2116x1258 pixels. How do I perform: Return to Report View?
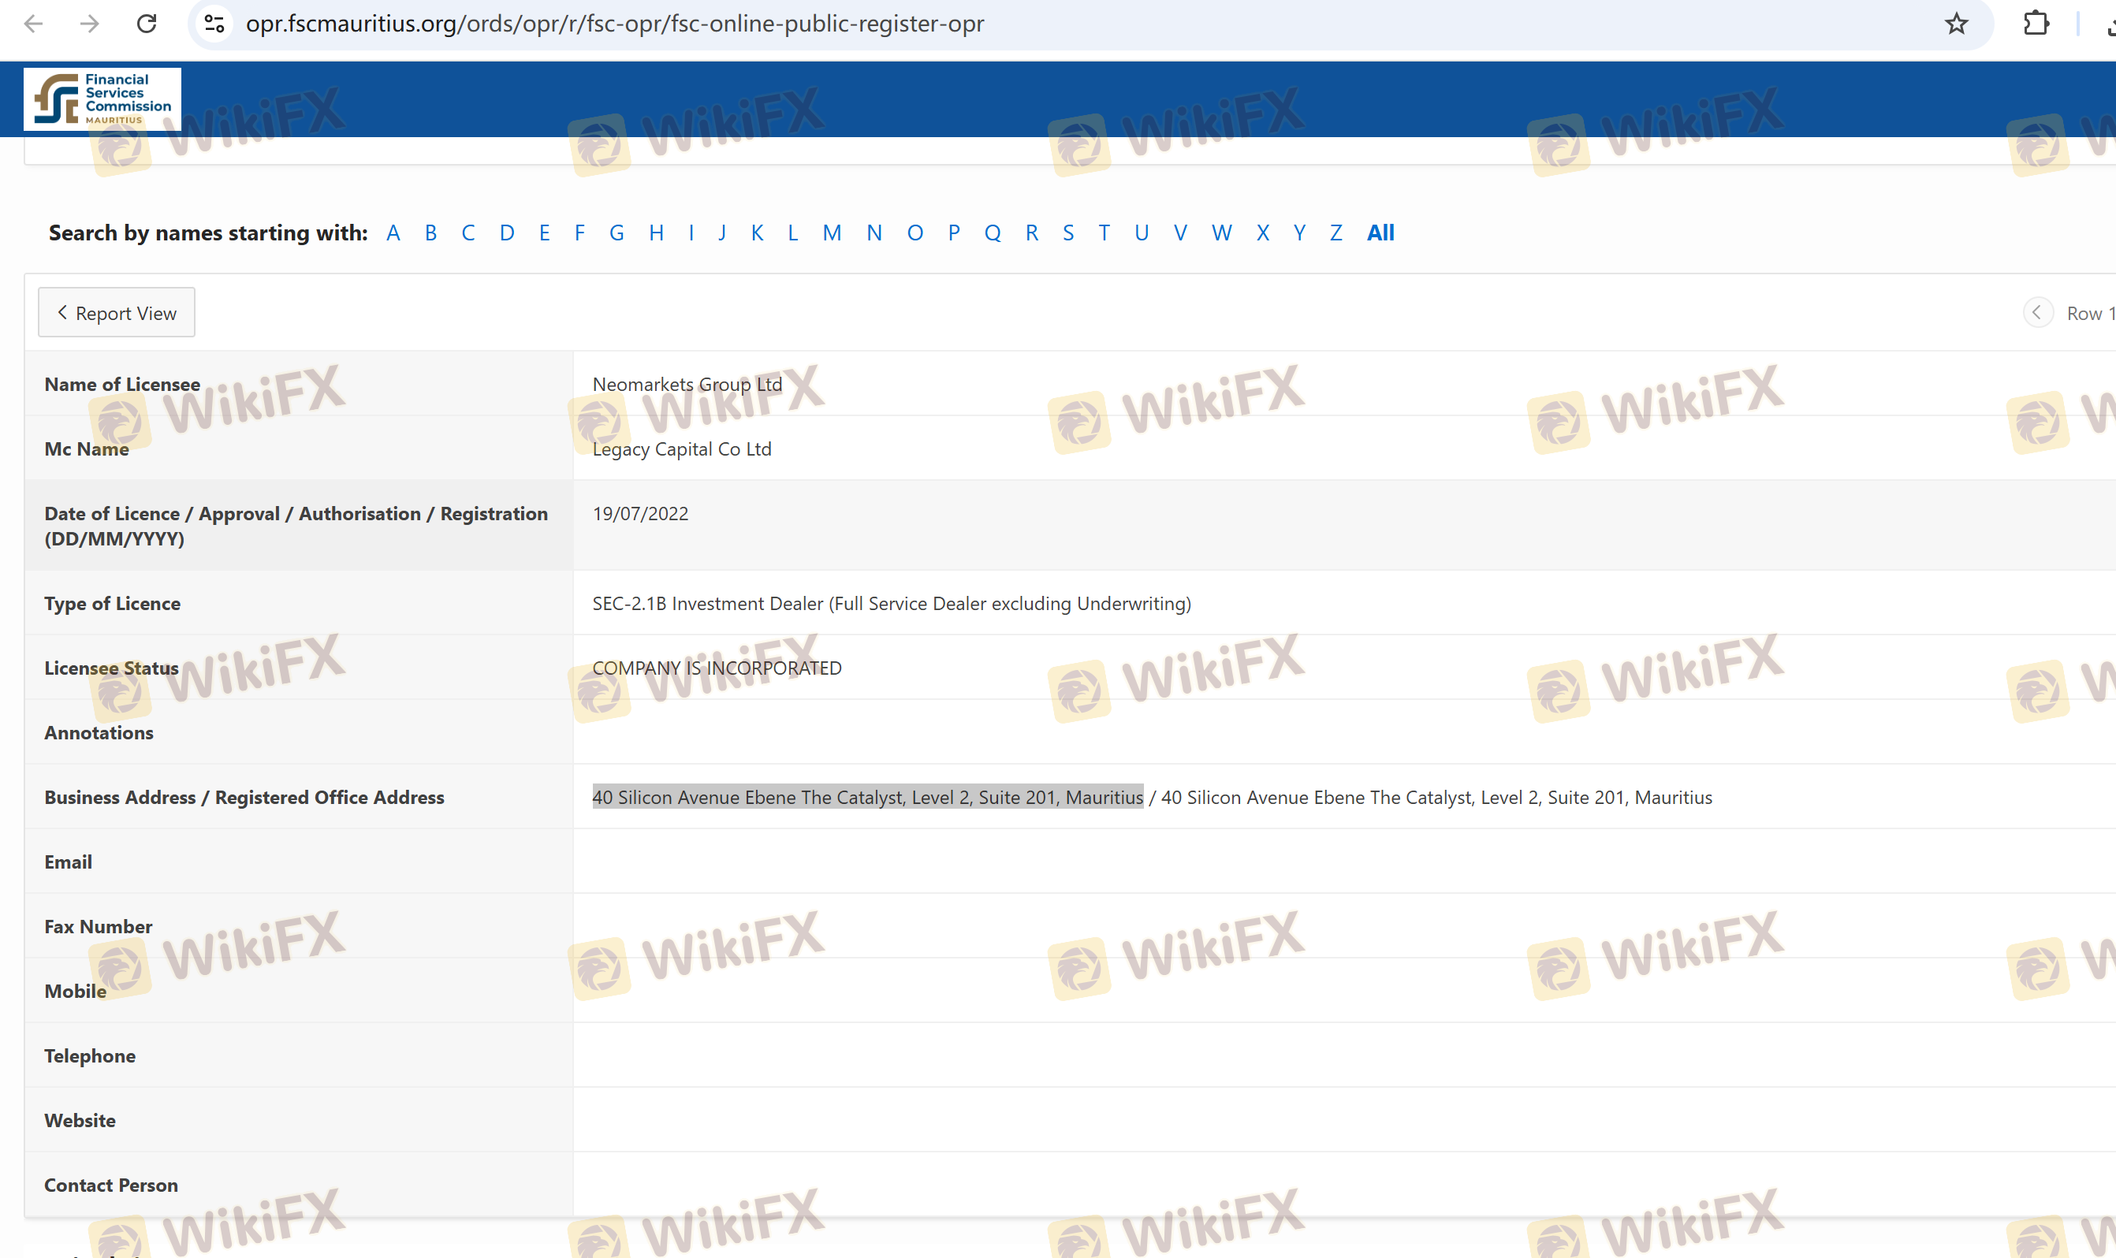117,313
